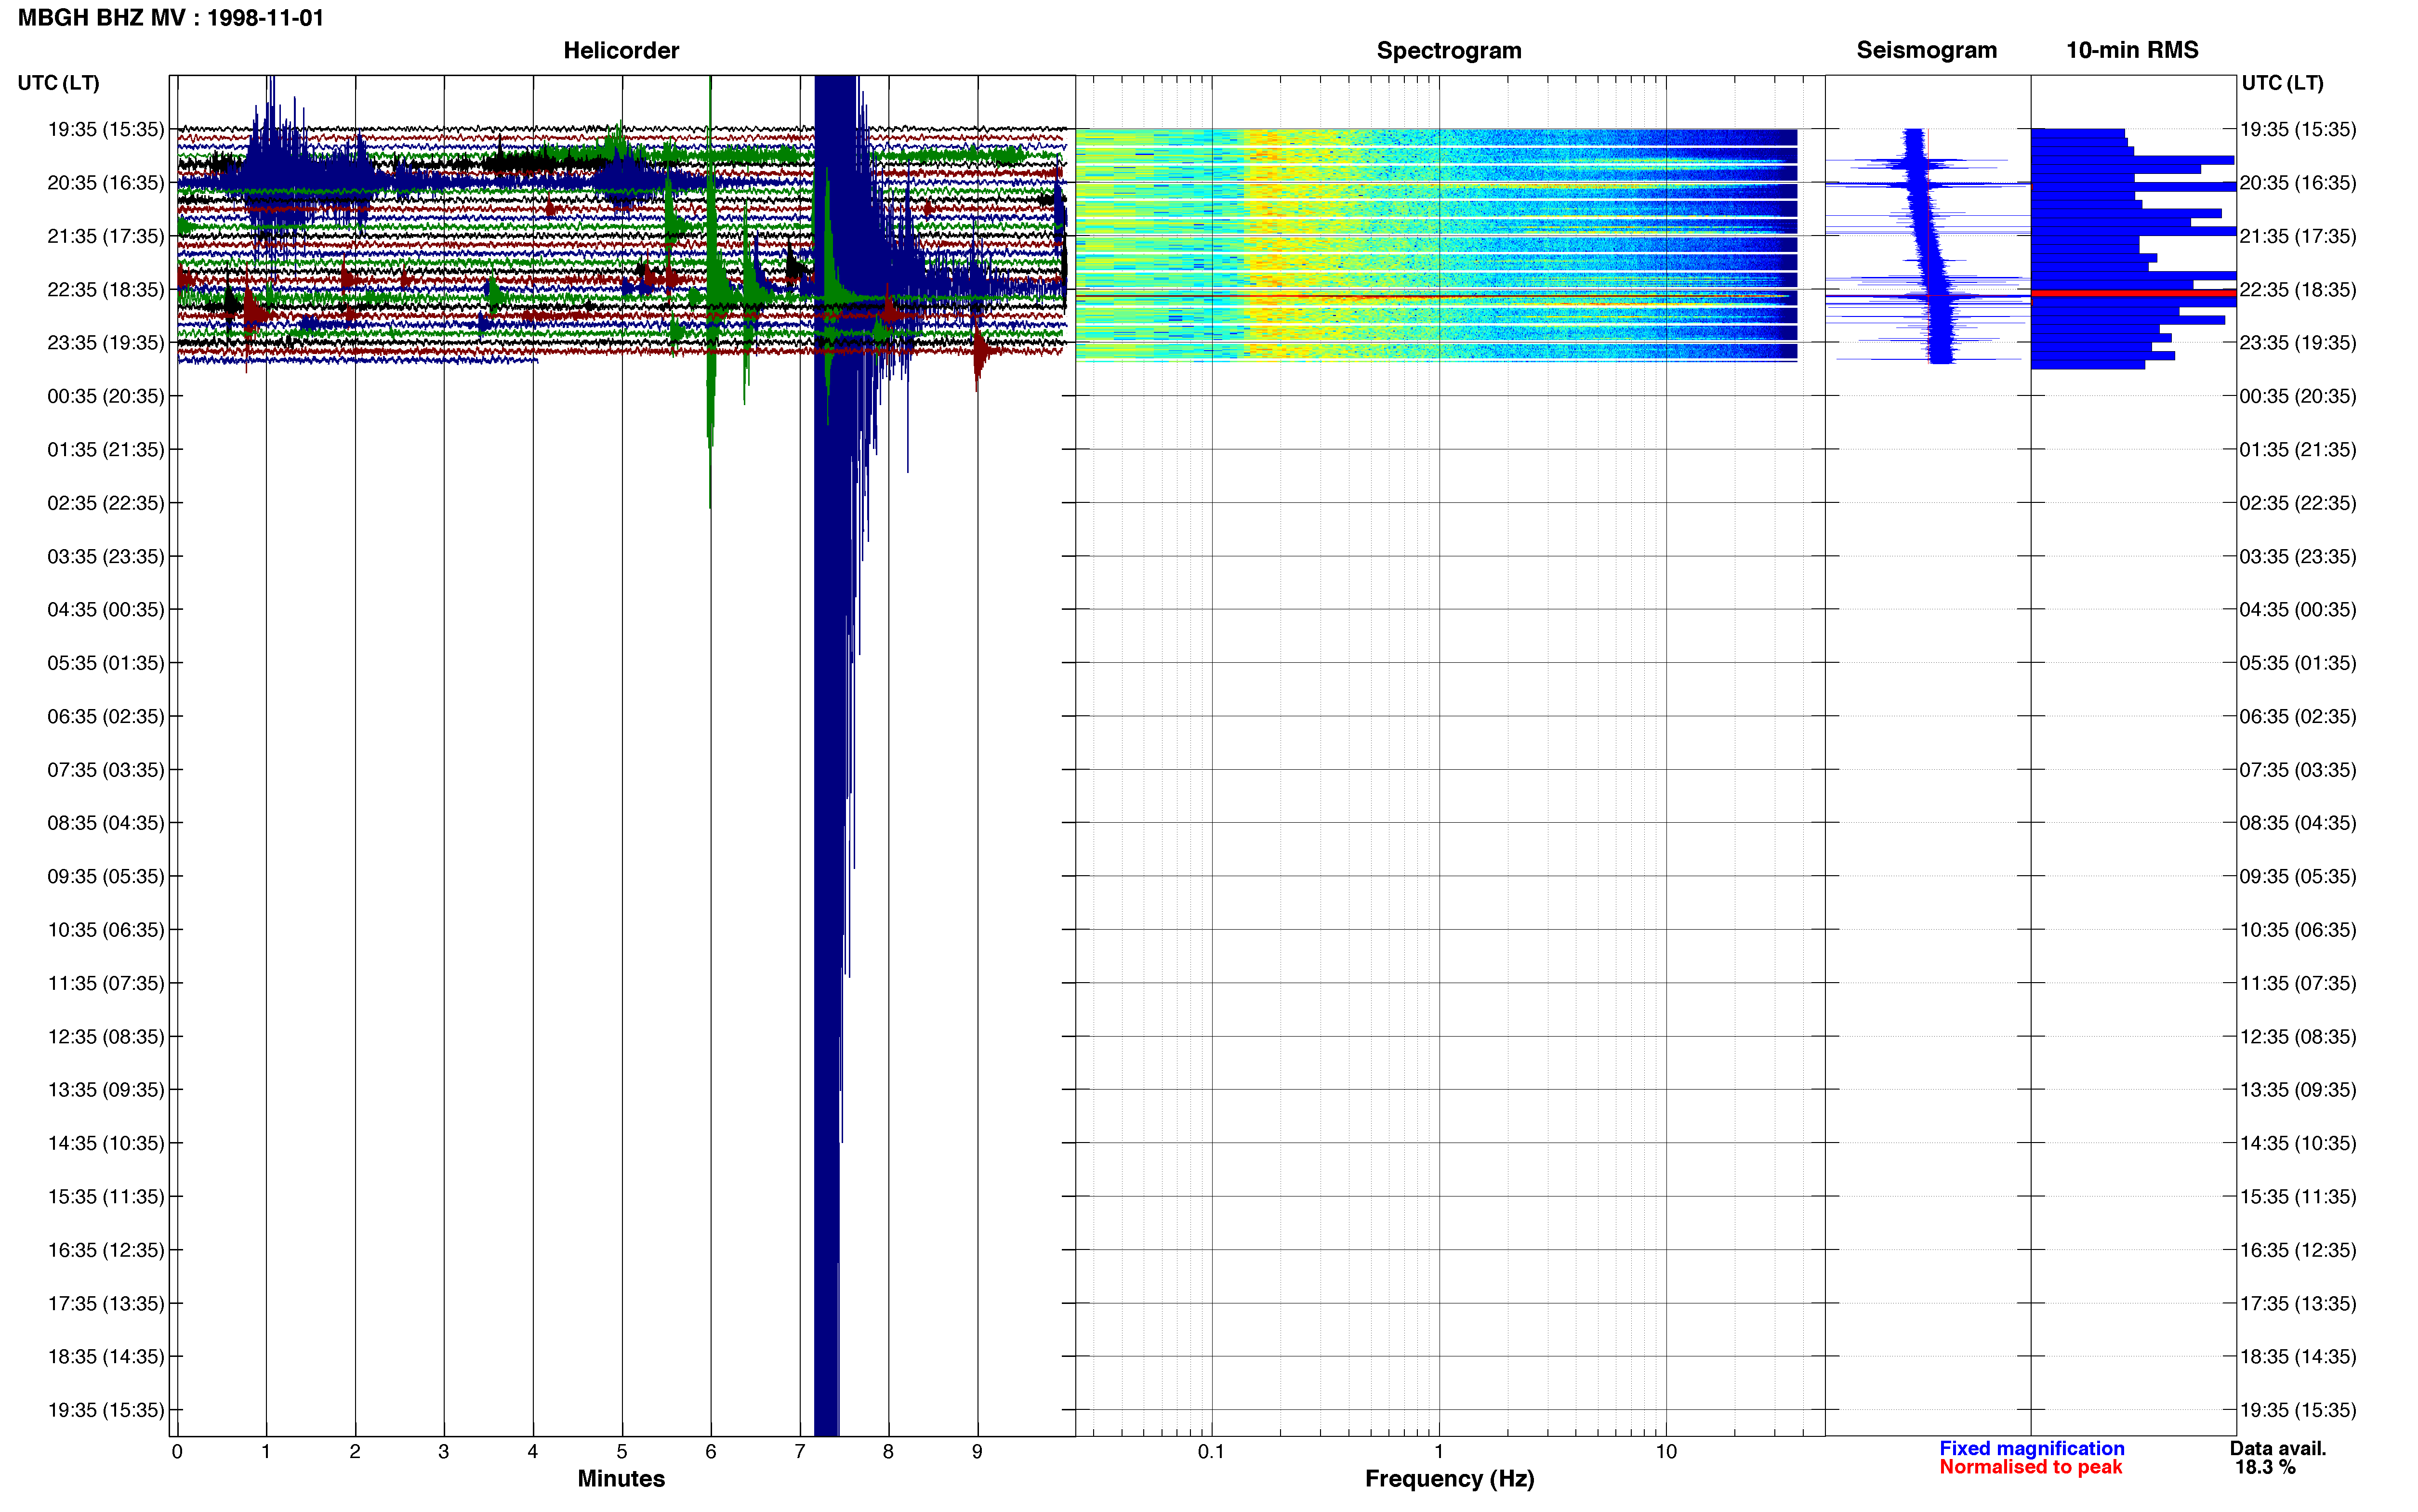The width and height of the screenshot is (2418, 1512).
Task: Click the left 12:35 (08:35) time label
Action: [106, 1037]
